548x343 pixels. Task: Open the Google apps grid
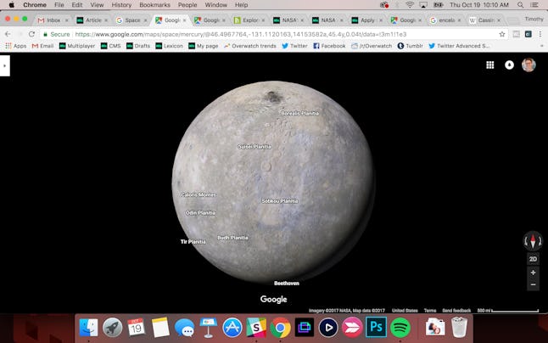tap(490, 65)
